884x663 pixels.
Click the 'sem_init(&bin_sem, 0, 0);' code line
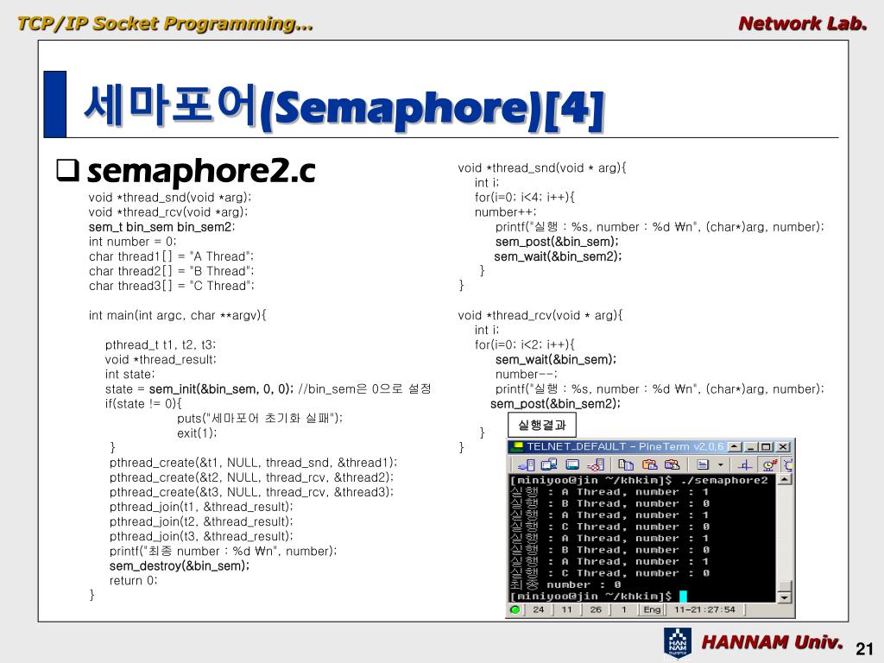click(221, 389)
